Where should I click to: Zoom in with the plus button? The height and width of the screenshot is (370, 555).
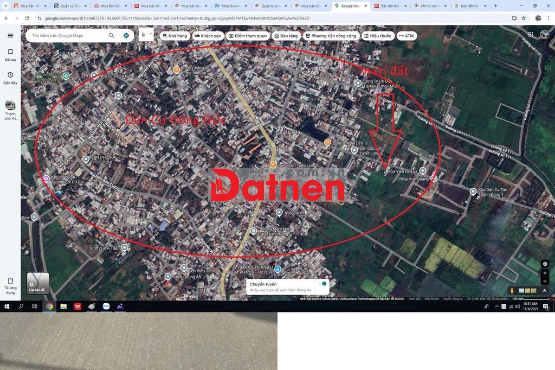tap(545, 273)
